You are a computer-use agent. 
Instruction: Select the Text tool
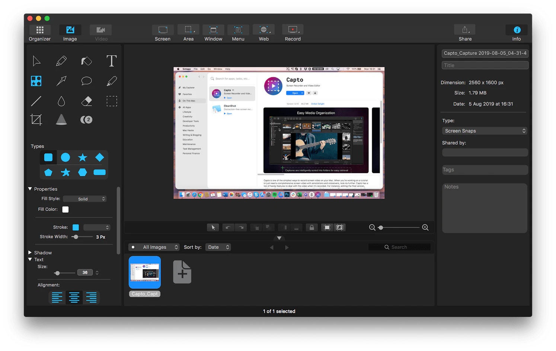(x=111, y=61)
